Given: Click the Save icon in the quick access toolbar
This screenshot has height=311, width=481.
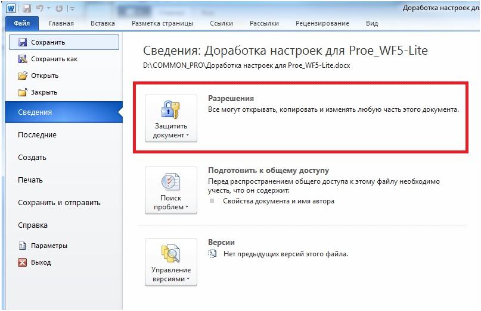Looking at the screenshot, I should [27, 8].
